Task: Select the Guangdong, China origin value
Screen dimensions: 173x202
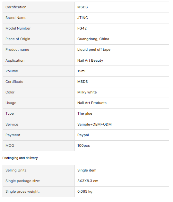Action: tap(93, 39)
